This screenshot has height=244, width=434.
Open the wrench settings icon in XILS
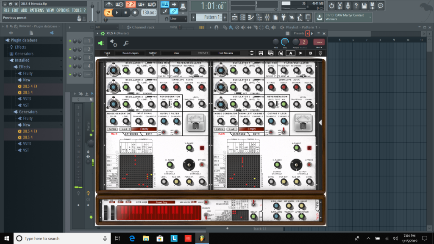(x=126, y=43)
